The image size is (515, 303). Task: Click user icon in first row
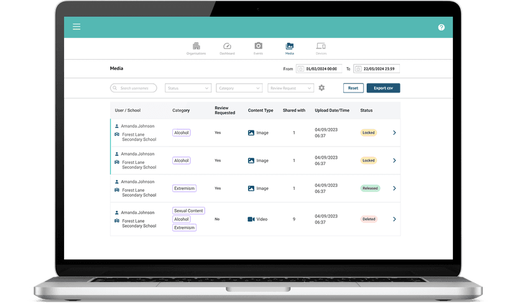click(x=116, y=126)
